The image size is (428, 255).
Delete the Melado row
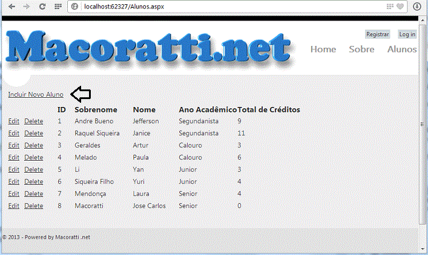pos(33,158)
